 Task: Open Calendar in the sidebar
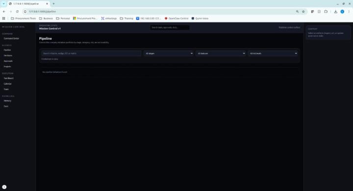pyautogui.click(x=7, y=84)
